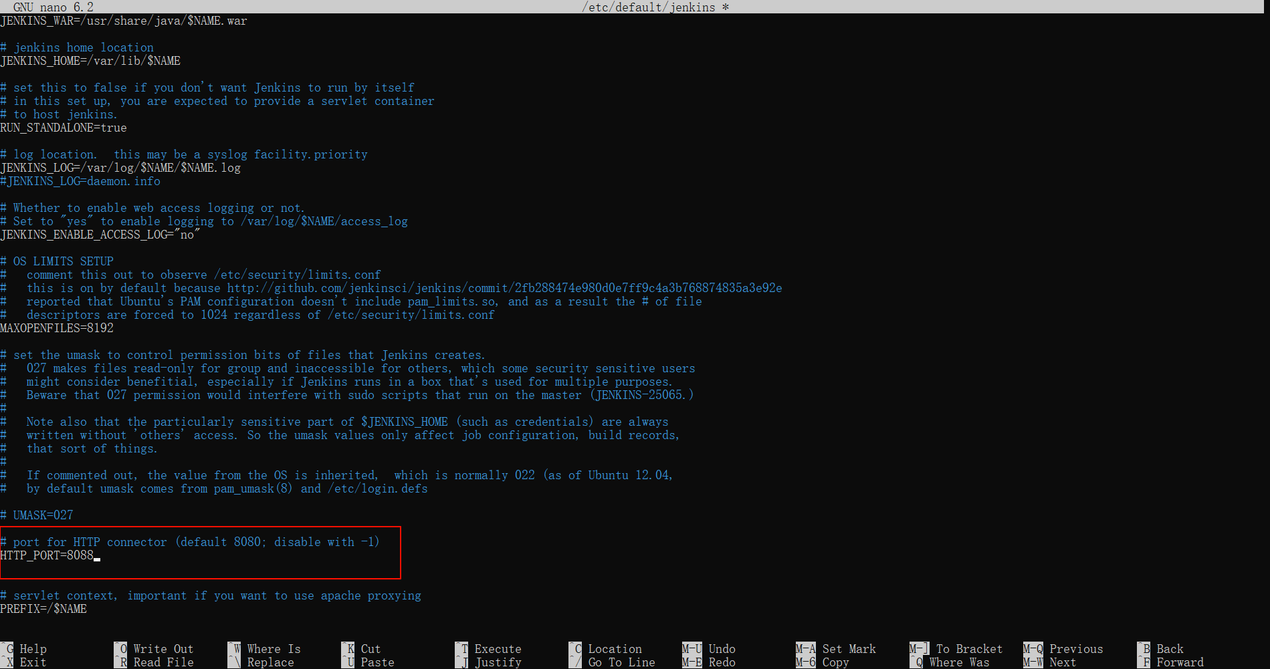Image resolution: width=1270 pixels, height=669 pixels.
Task: Place cursor on JENKINS_HOME=/var/lib/$NAME line
Action: click(x=90, y=61)
